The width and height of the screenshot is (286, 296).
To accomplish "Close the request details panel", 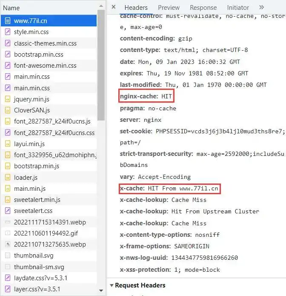I will pyautogui.click(x=114, y=7).
